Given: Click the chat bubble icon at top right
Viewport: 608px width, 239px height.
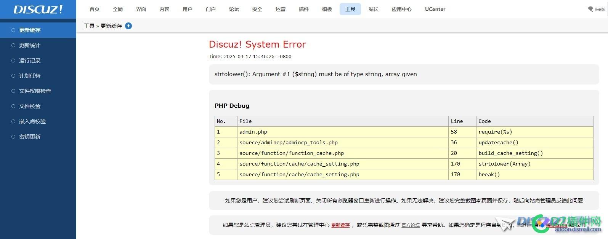Looking at the screenshot, I should pyautogui.click(x=590, y=9).
